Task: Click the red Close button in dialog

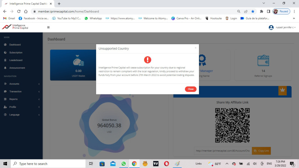Action: point(191,89)
